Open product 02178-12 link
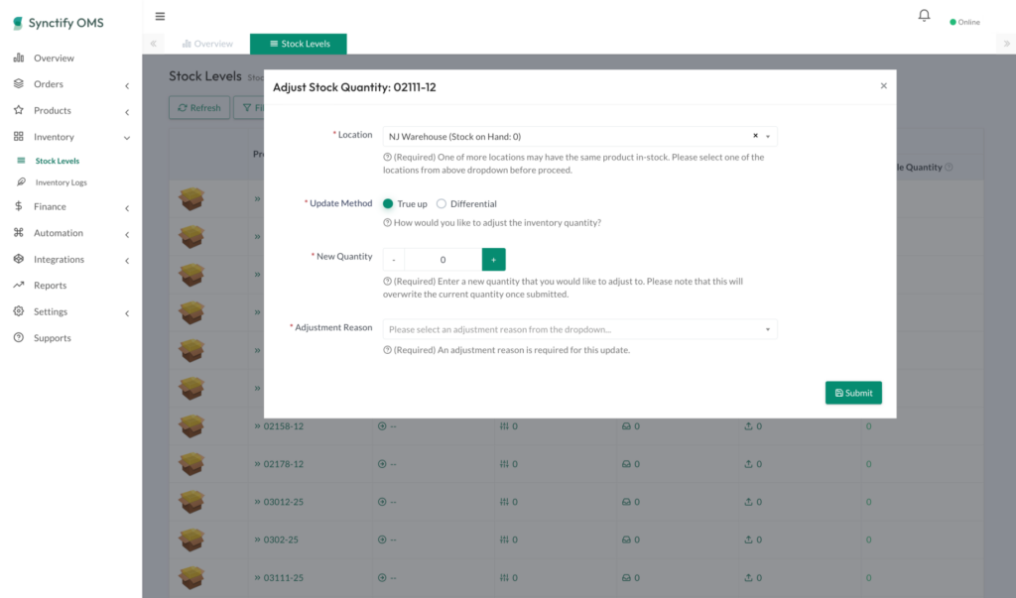Screen dimensions: 1016x598 (283, 464)
